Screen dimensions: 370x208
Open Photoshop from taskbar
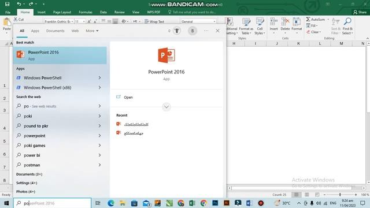(x=215, y=203)
